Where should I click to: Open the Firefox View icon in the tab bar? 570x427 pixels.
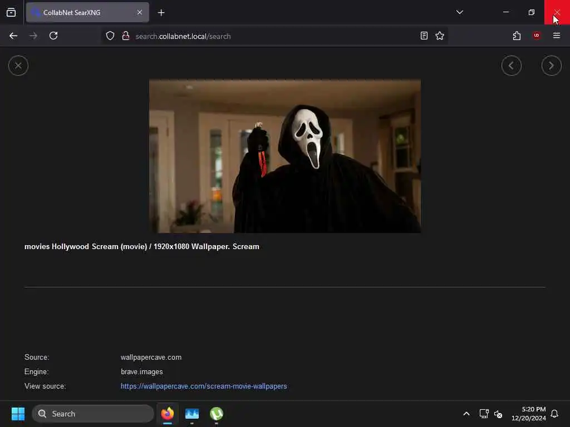(x=11, y=12)
